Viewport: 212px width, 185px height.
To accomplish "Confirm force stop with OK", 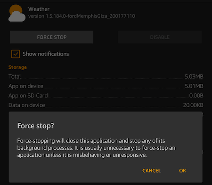I will coord(182,170).
